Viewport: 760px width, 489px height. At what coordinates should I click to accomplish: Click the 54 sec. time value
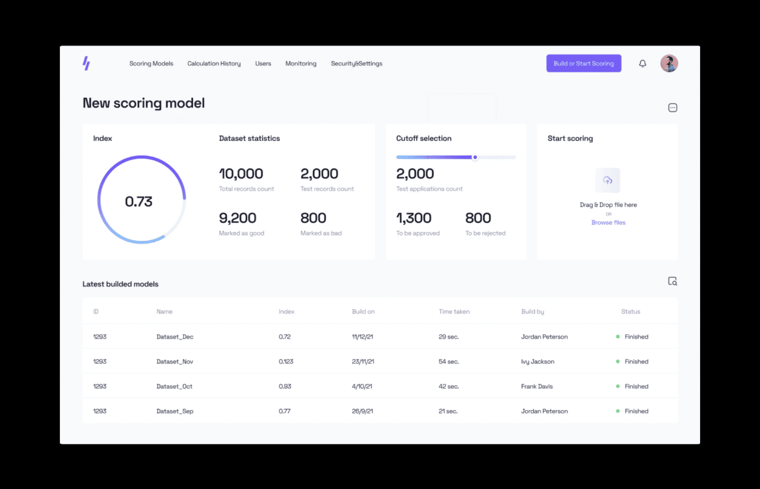449,361
